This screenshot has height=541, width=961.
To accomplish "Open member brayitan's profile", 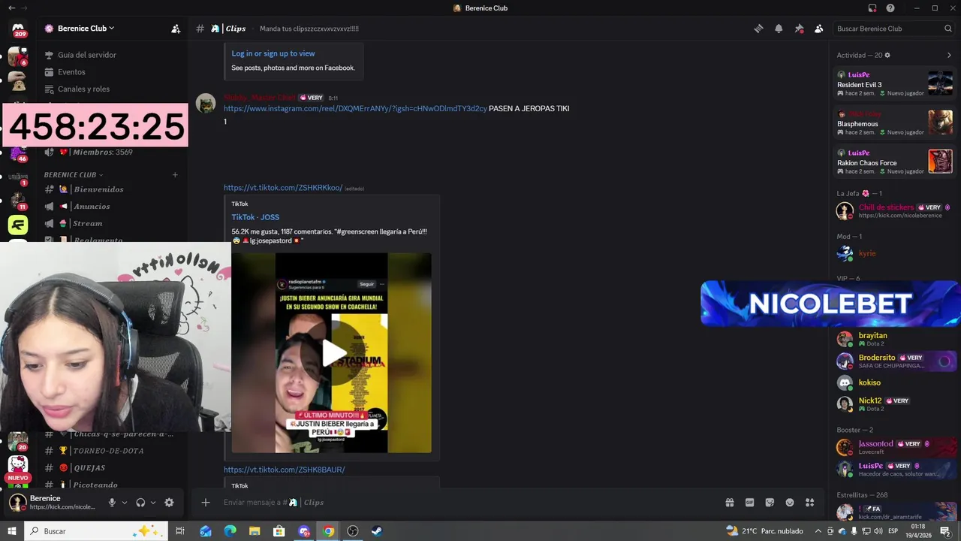I will (x=895, y=339).
